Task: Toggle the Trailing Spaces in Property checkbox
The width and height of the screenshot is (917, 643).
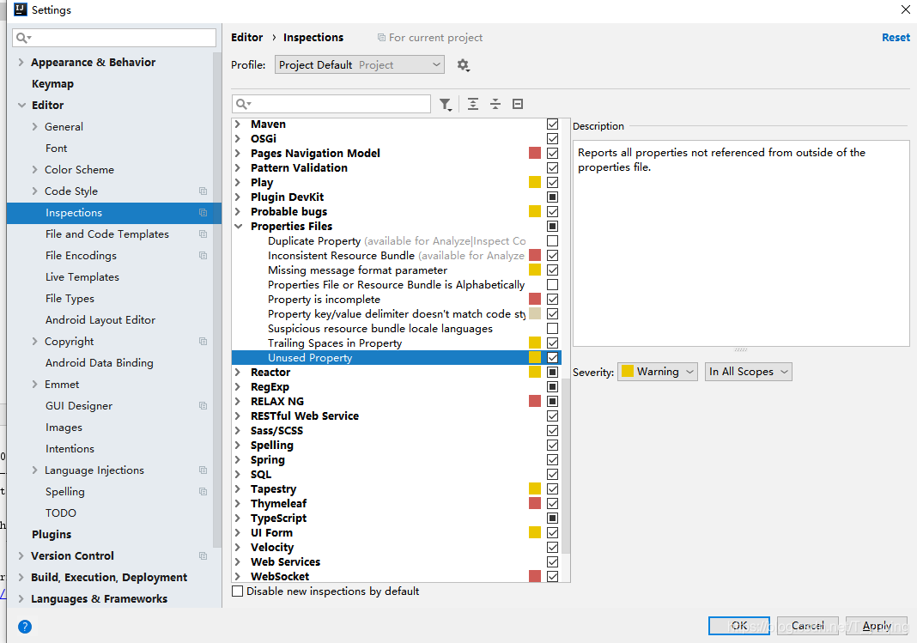Action: coord(553,343)
